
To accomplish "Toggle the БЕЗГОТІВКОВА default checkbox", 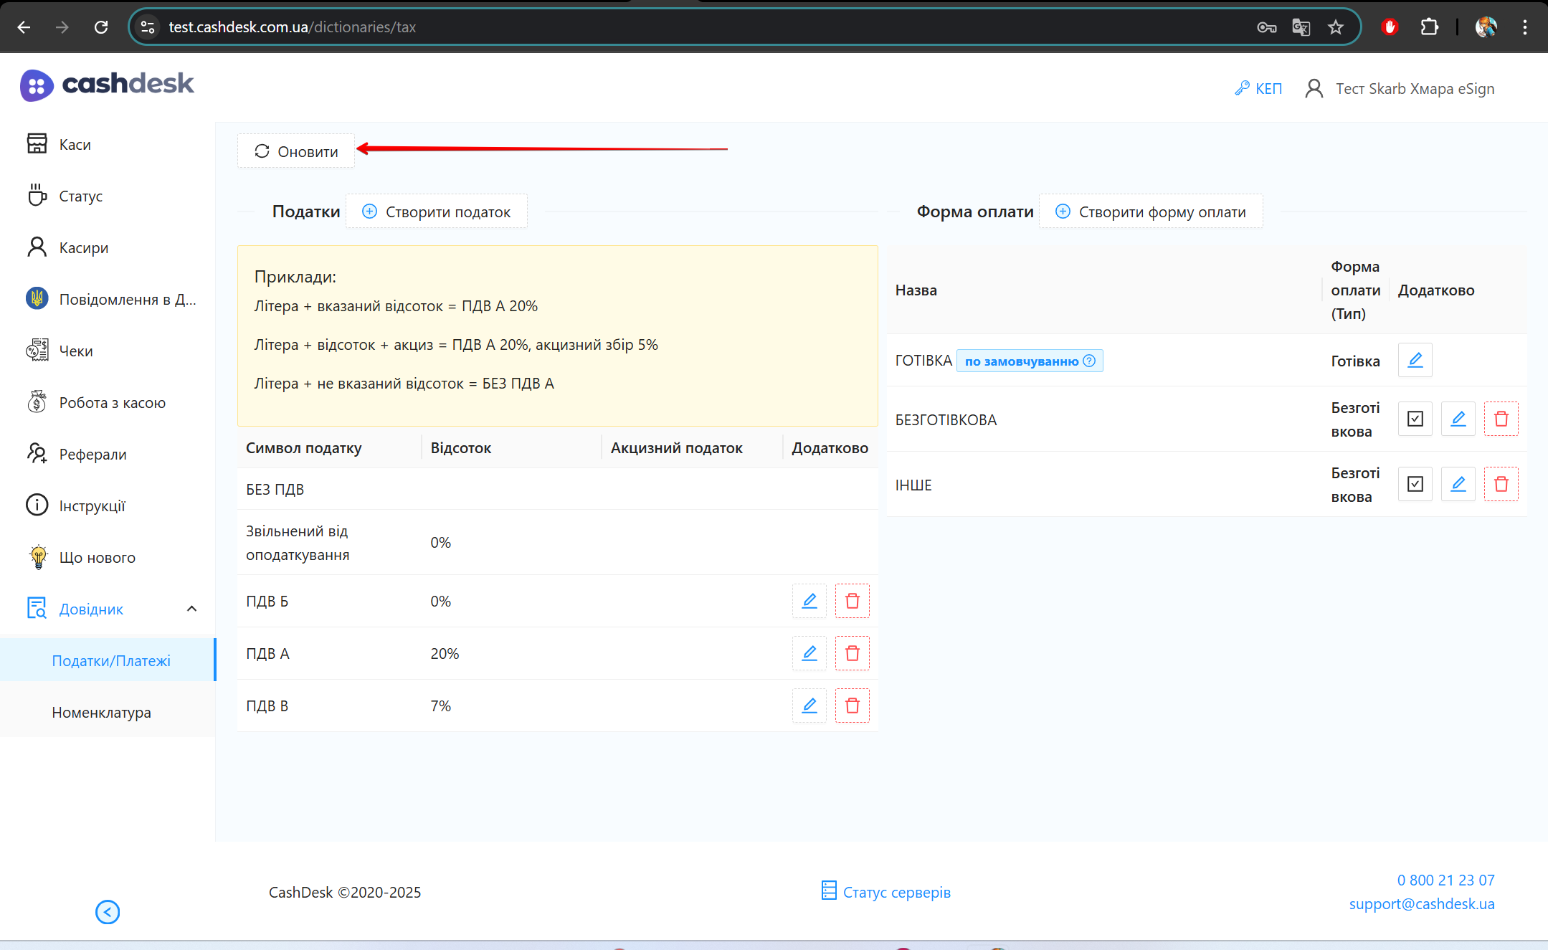I will point(1415,419).
